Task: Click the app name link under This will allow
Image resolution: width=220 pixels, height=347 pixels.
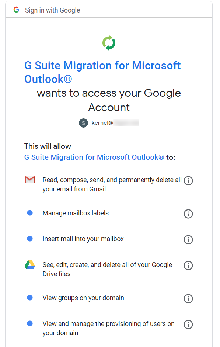Action: click(94, 157)
